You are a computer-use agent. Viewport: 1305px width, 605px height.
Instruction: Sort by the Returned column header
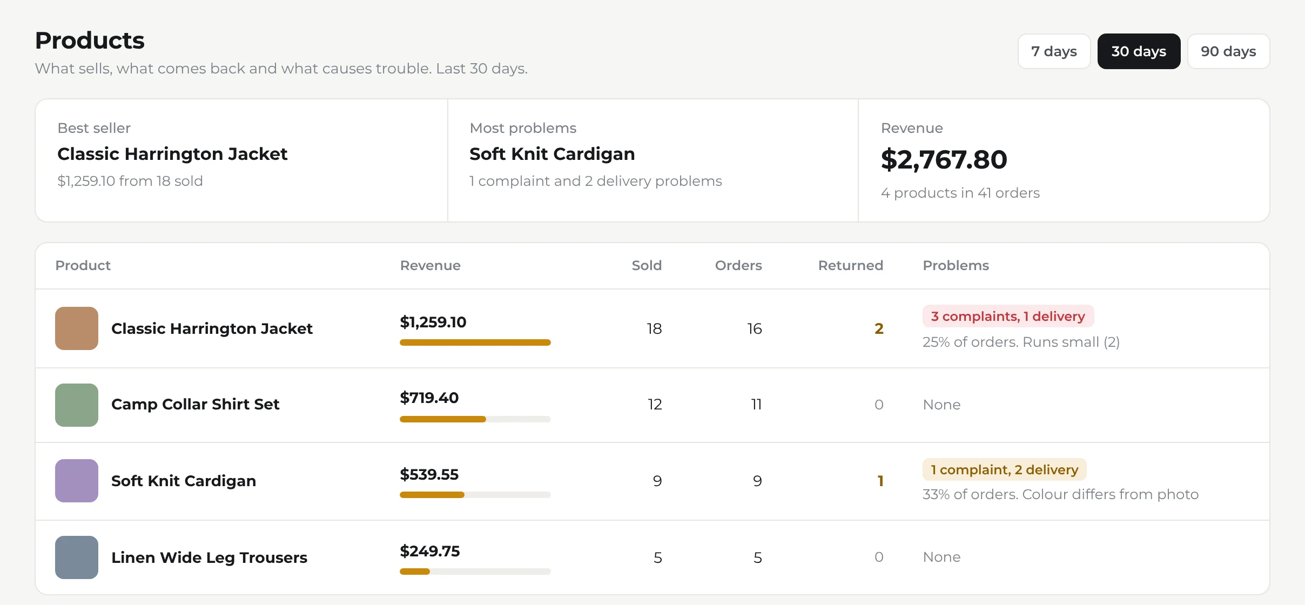pos(851,265)
